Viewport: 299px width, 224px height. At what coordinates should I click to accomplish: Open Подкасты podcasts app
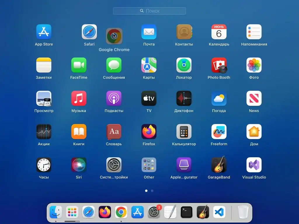click(114, 98)
